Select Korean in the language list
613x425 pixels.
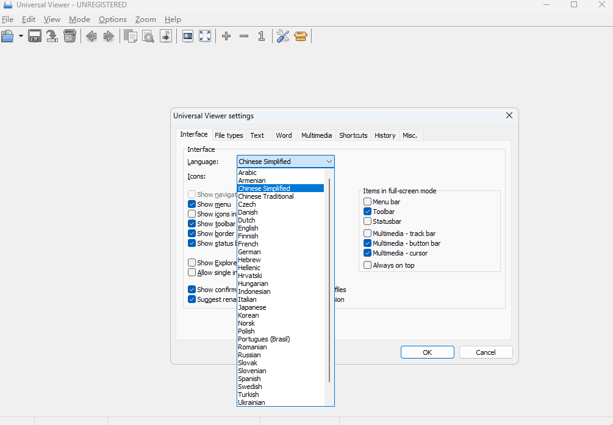tap(281, 315)
